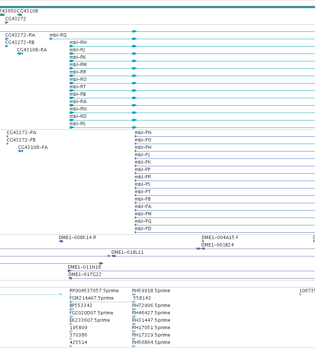Click the DME1-017G22 clone label
This screenshot has height=348, width=315.
coord(85,274)
